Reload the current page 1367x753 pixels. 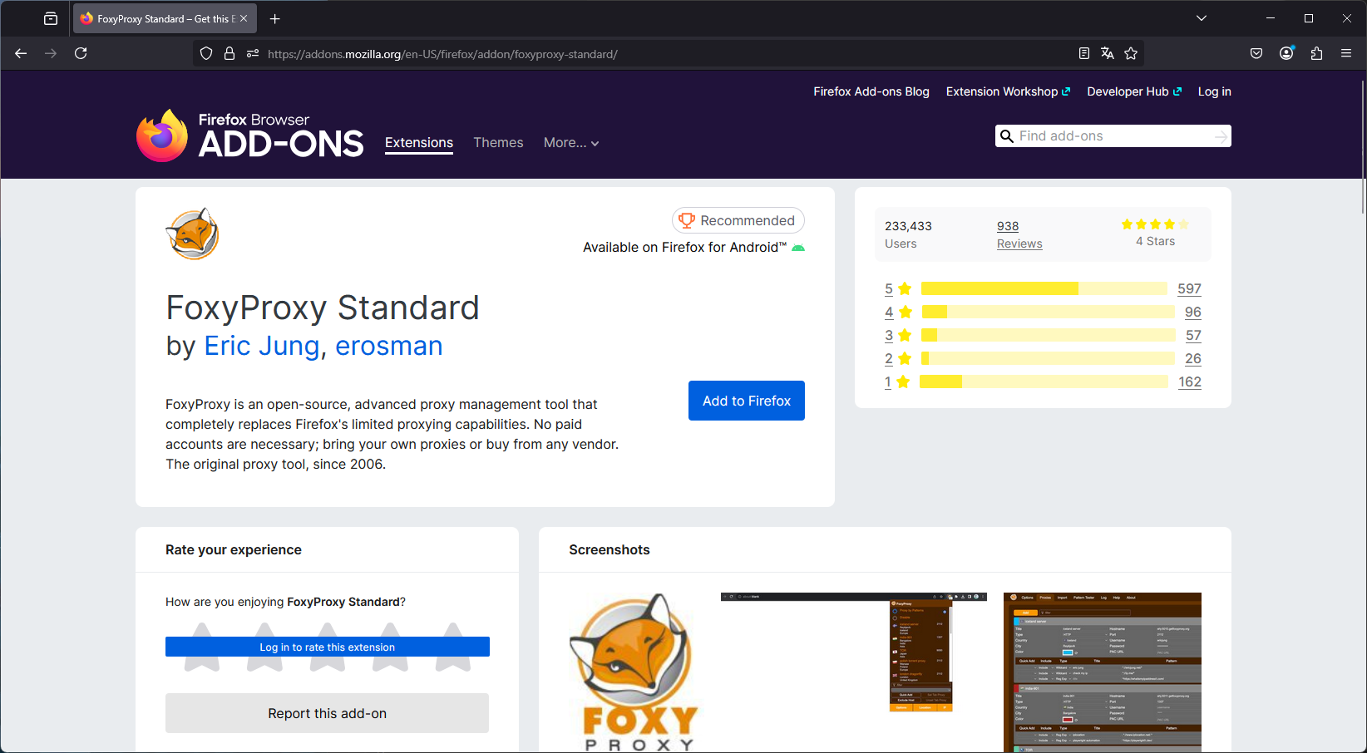(x=81, y=53)
